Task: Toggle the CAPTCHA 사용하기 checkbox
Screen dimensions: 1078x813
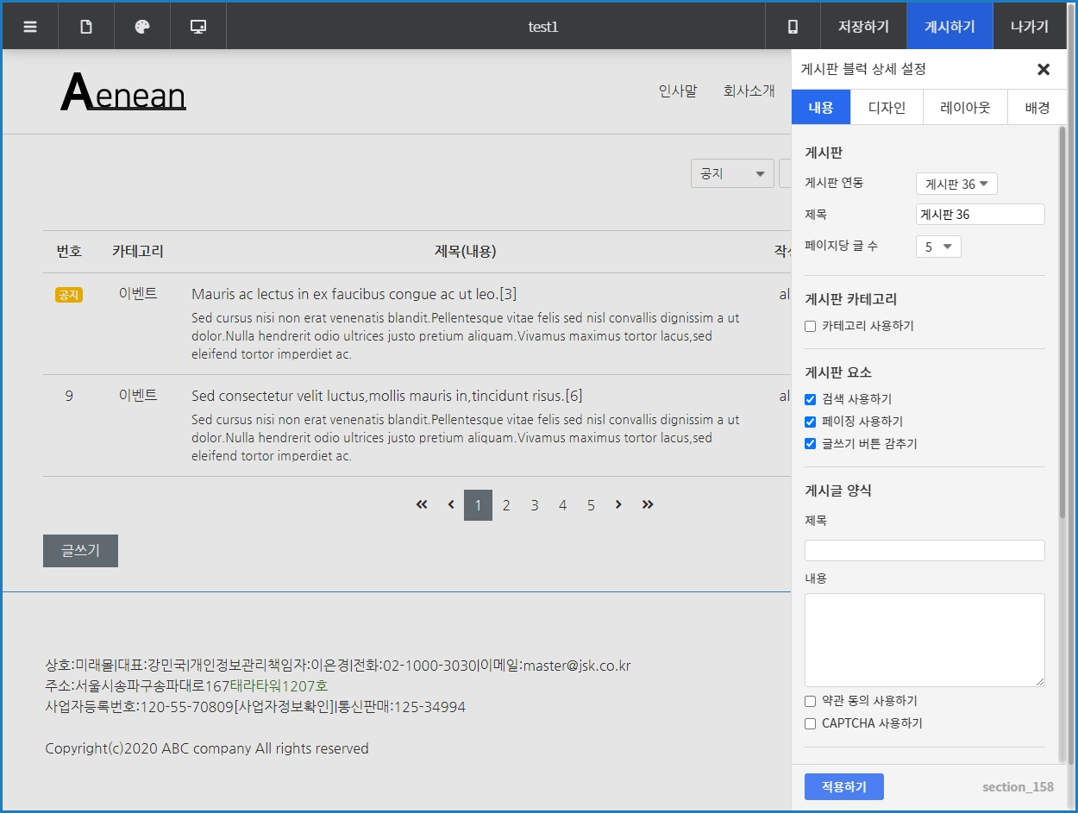Action: tap(811, 724)
